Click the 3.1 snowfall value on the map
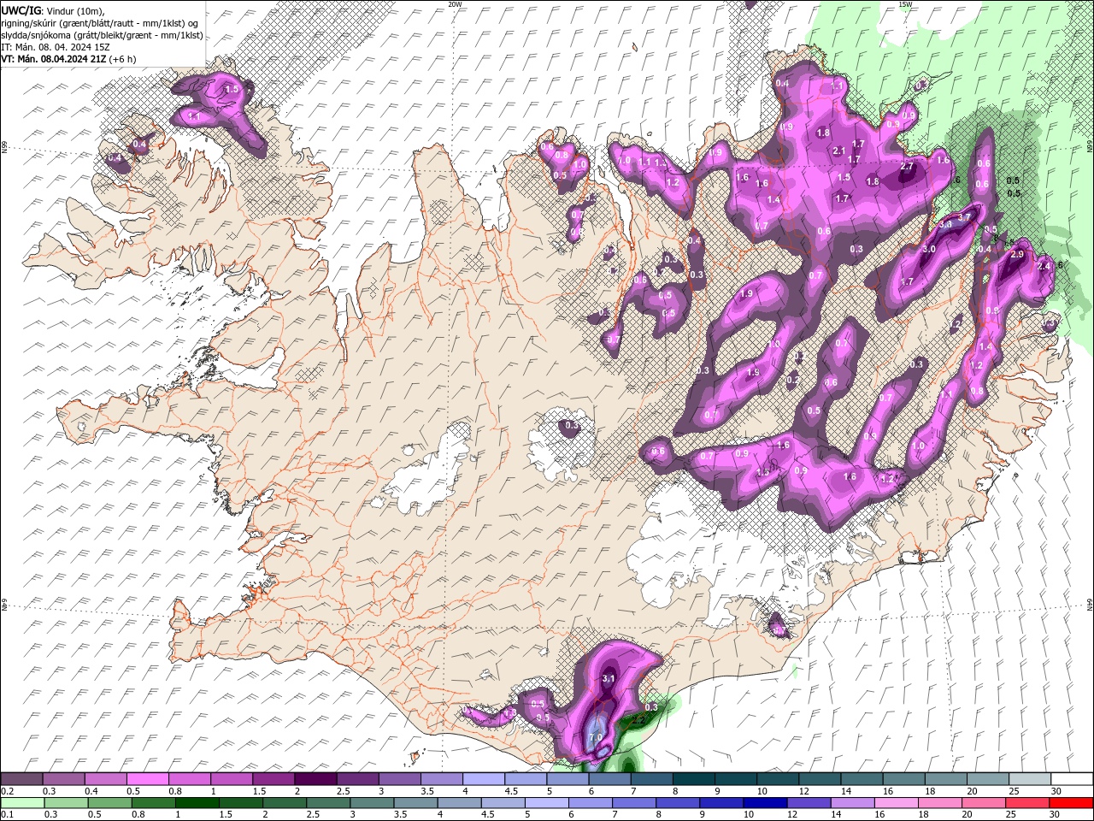 [609, 678]
